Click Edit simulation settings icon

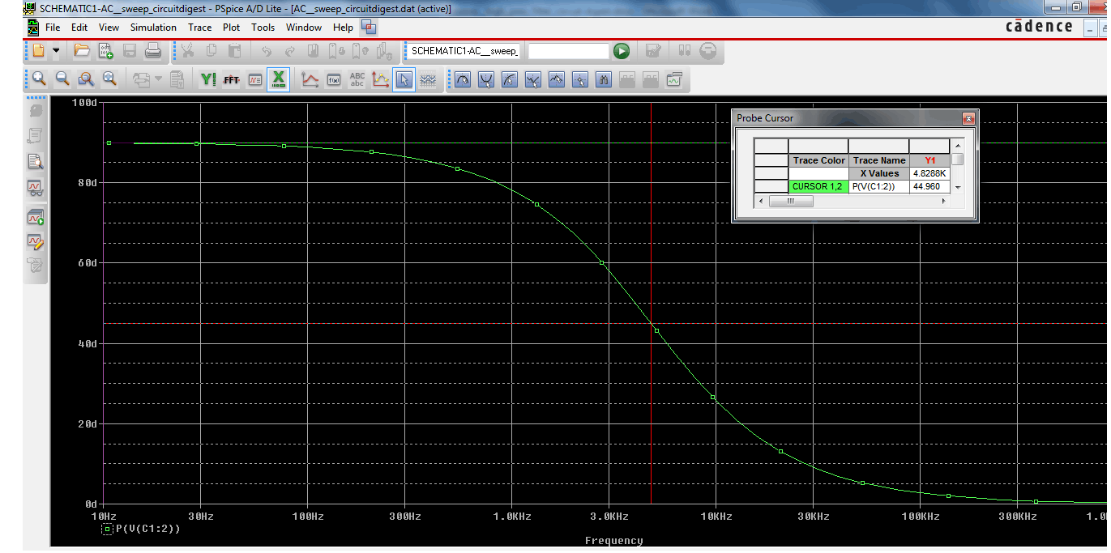653,51
